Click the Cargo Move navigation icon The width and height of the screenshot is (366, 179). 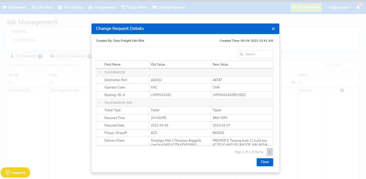pyautogui.click(x=124, y=7)
